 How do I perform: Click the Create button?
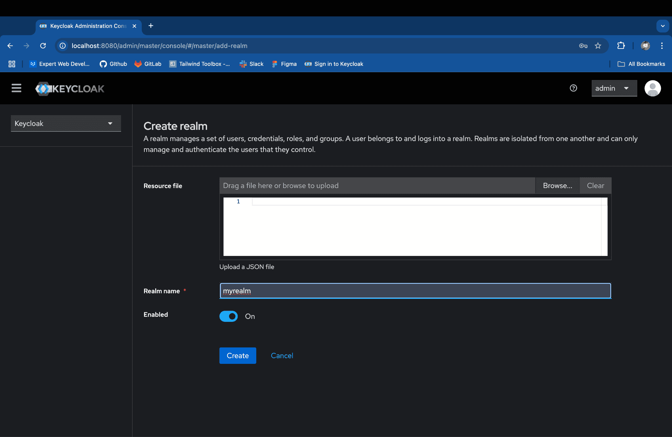click(238, 356)
